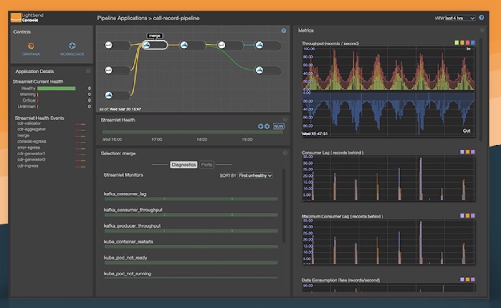Step forward with the right arrow icon
Viewport: 501px width, 308px height.
point(267,126)
